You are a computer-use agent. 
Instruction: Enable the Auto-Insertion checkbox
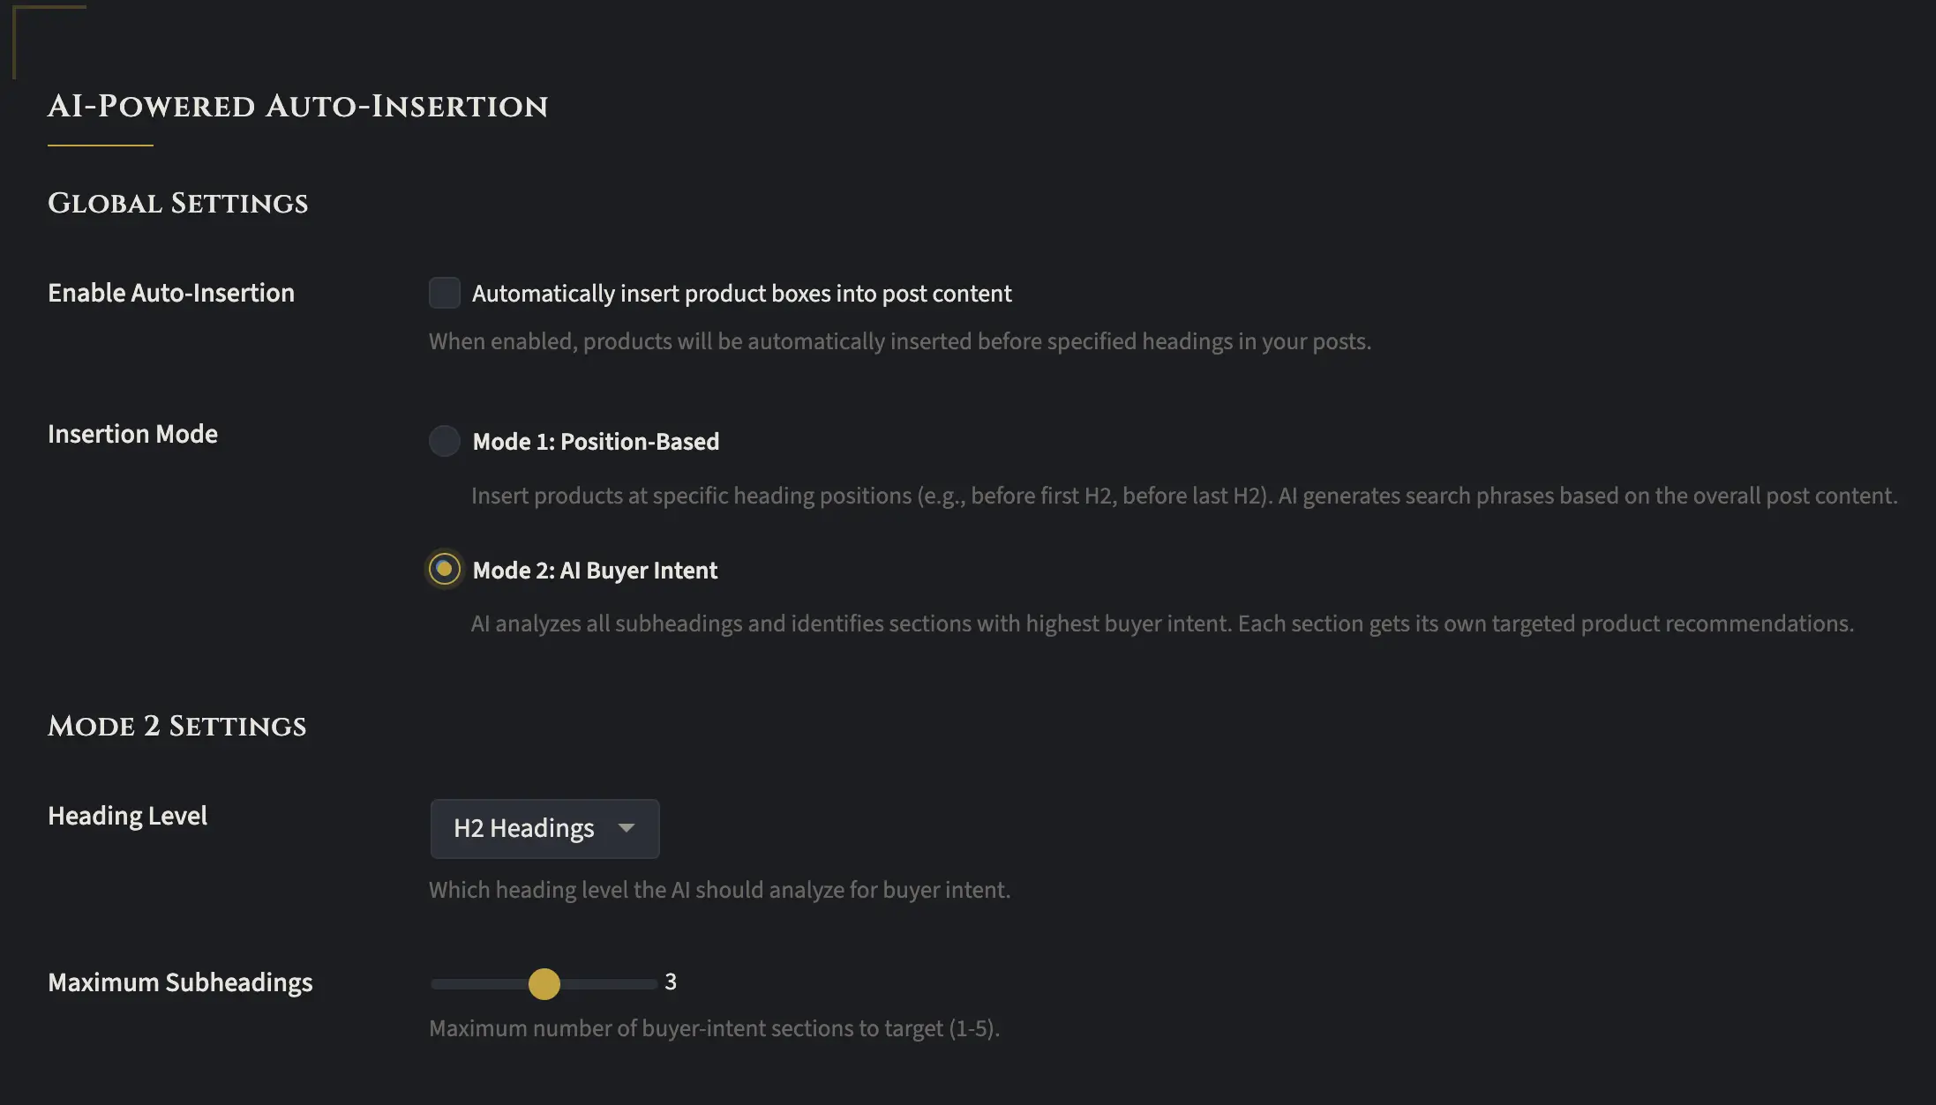click(x=444, y=293)
